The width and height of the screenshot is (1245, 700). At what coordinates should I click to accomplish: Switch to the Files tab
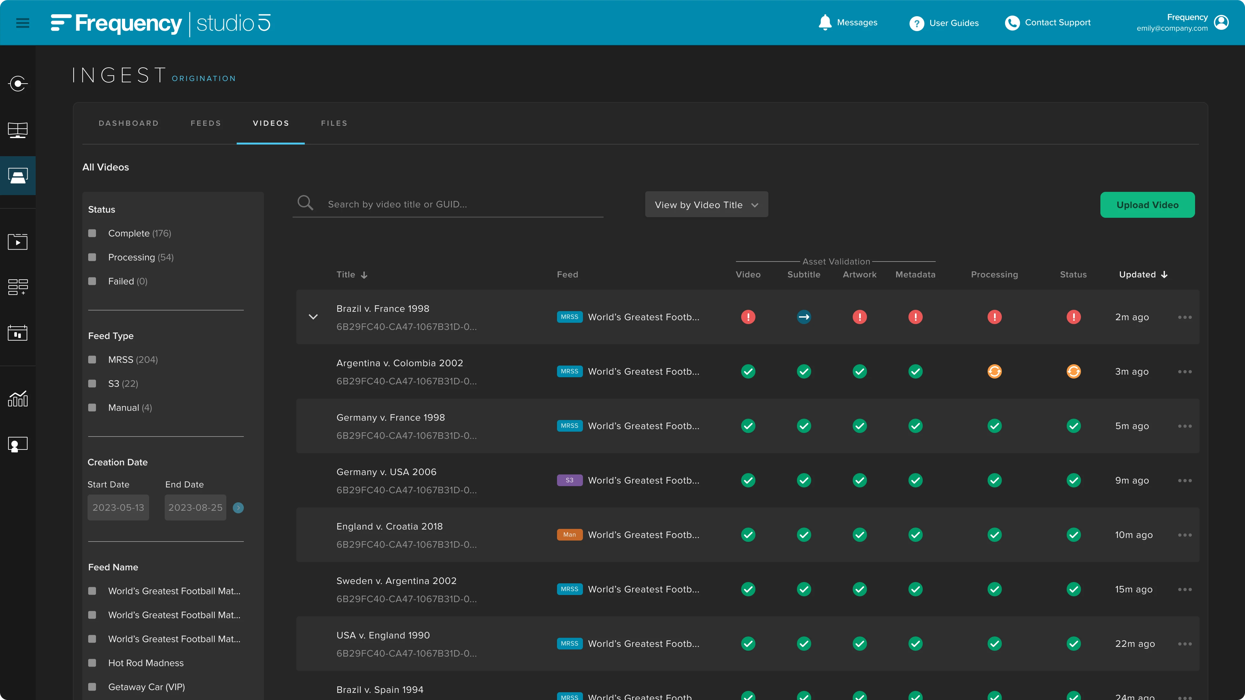(x=334, y=123)
